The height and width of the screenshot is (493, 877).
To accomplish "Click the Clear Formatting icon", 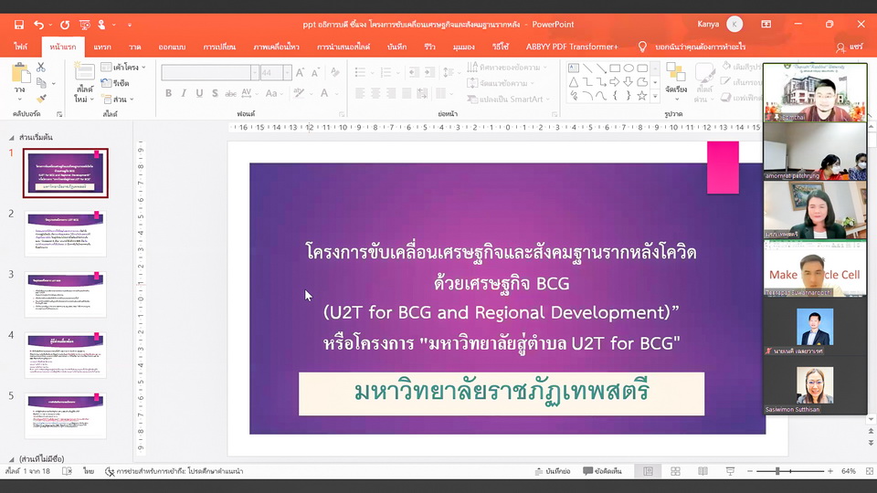I will pyautogui.click(x=335, y=73).
